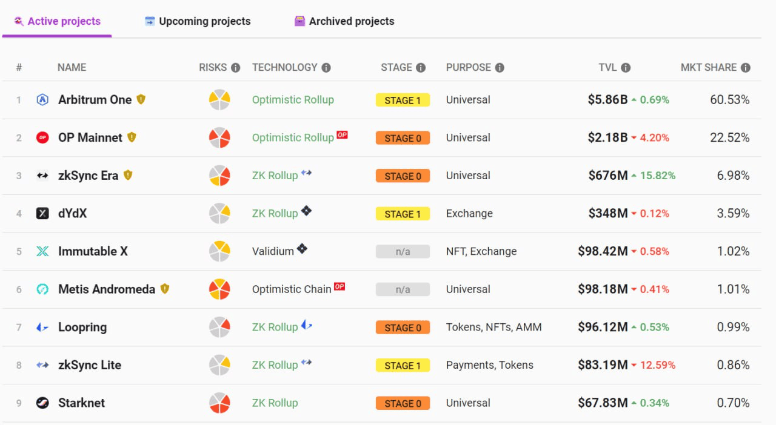The width and height of the screenshot is (776, 425).
Task: Open the Active projects tab
Action: tap(57, 21)
